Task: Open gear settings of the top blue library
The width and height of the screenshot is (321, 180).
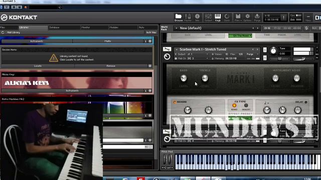Action: [150, 41]
